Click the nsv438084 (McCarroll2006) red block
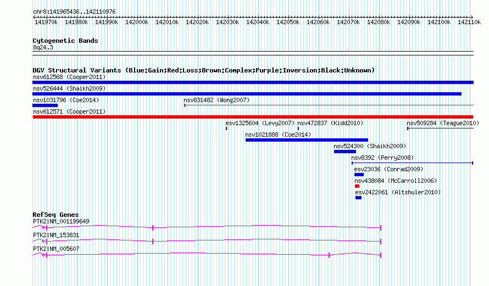This screenshot has width=489, height=286. click(x=357, y=186)
